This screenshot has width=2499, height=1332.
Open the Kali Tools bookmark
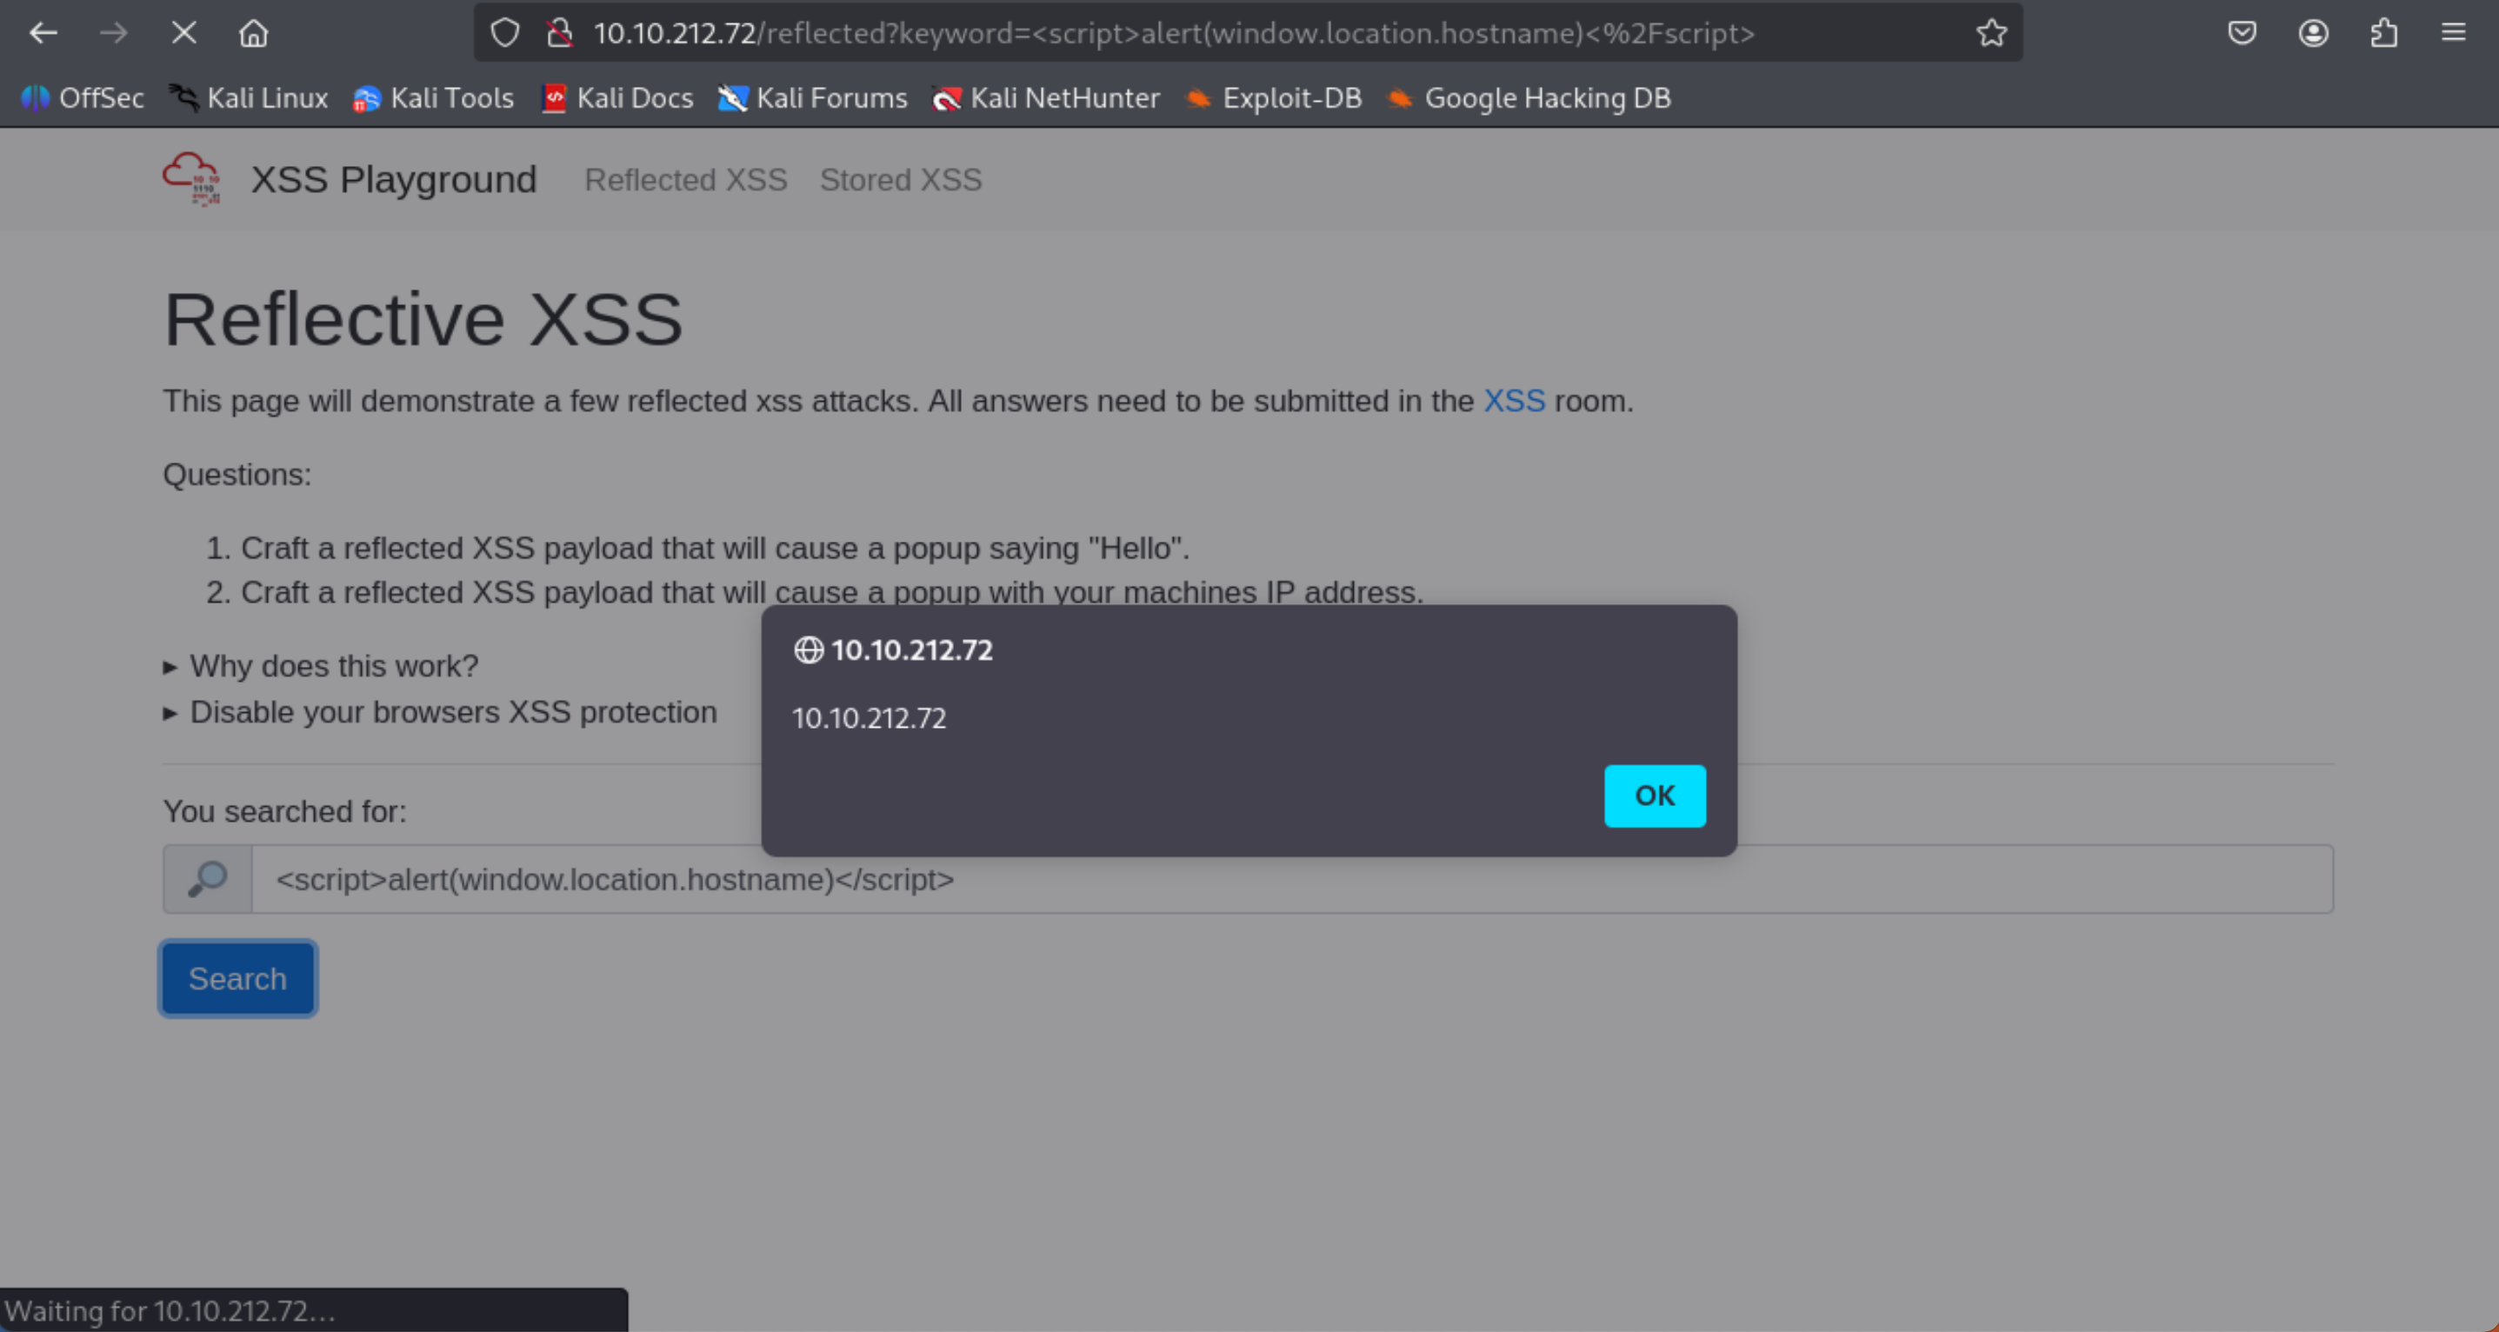coord(434,98)
